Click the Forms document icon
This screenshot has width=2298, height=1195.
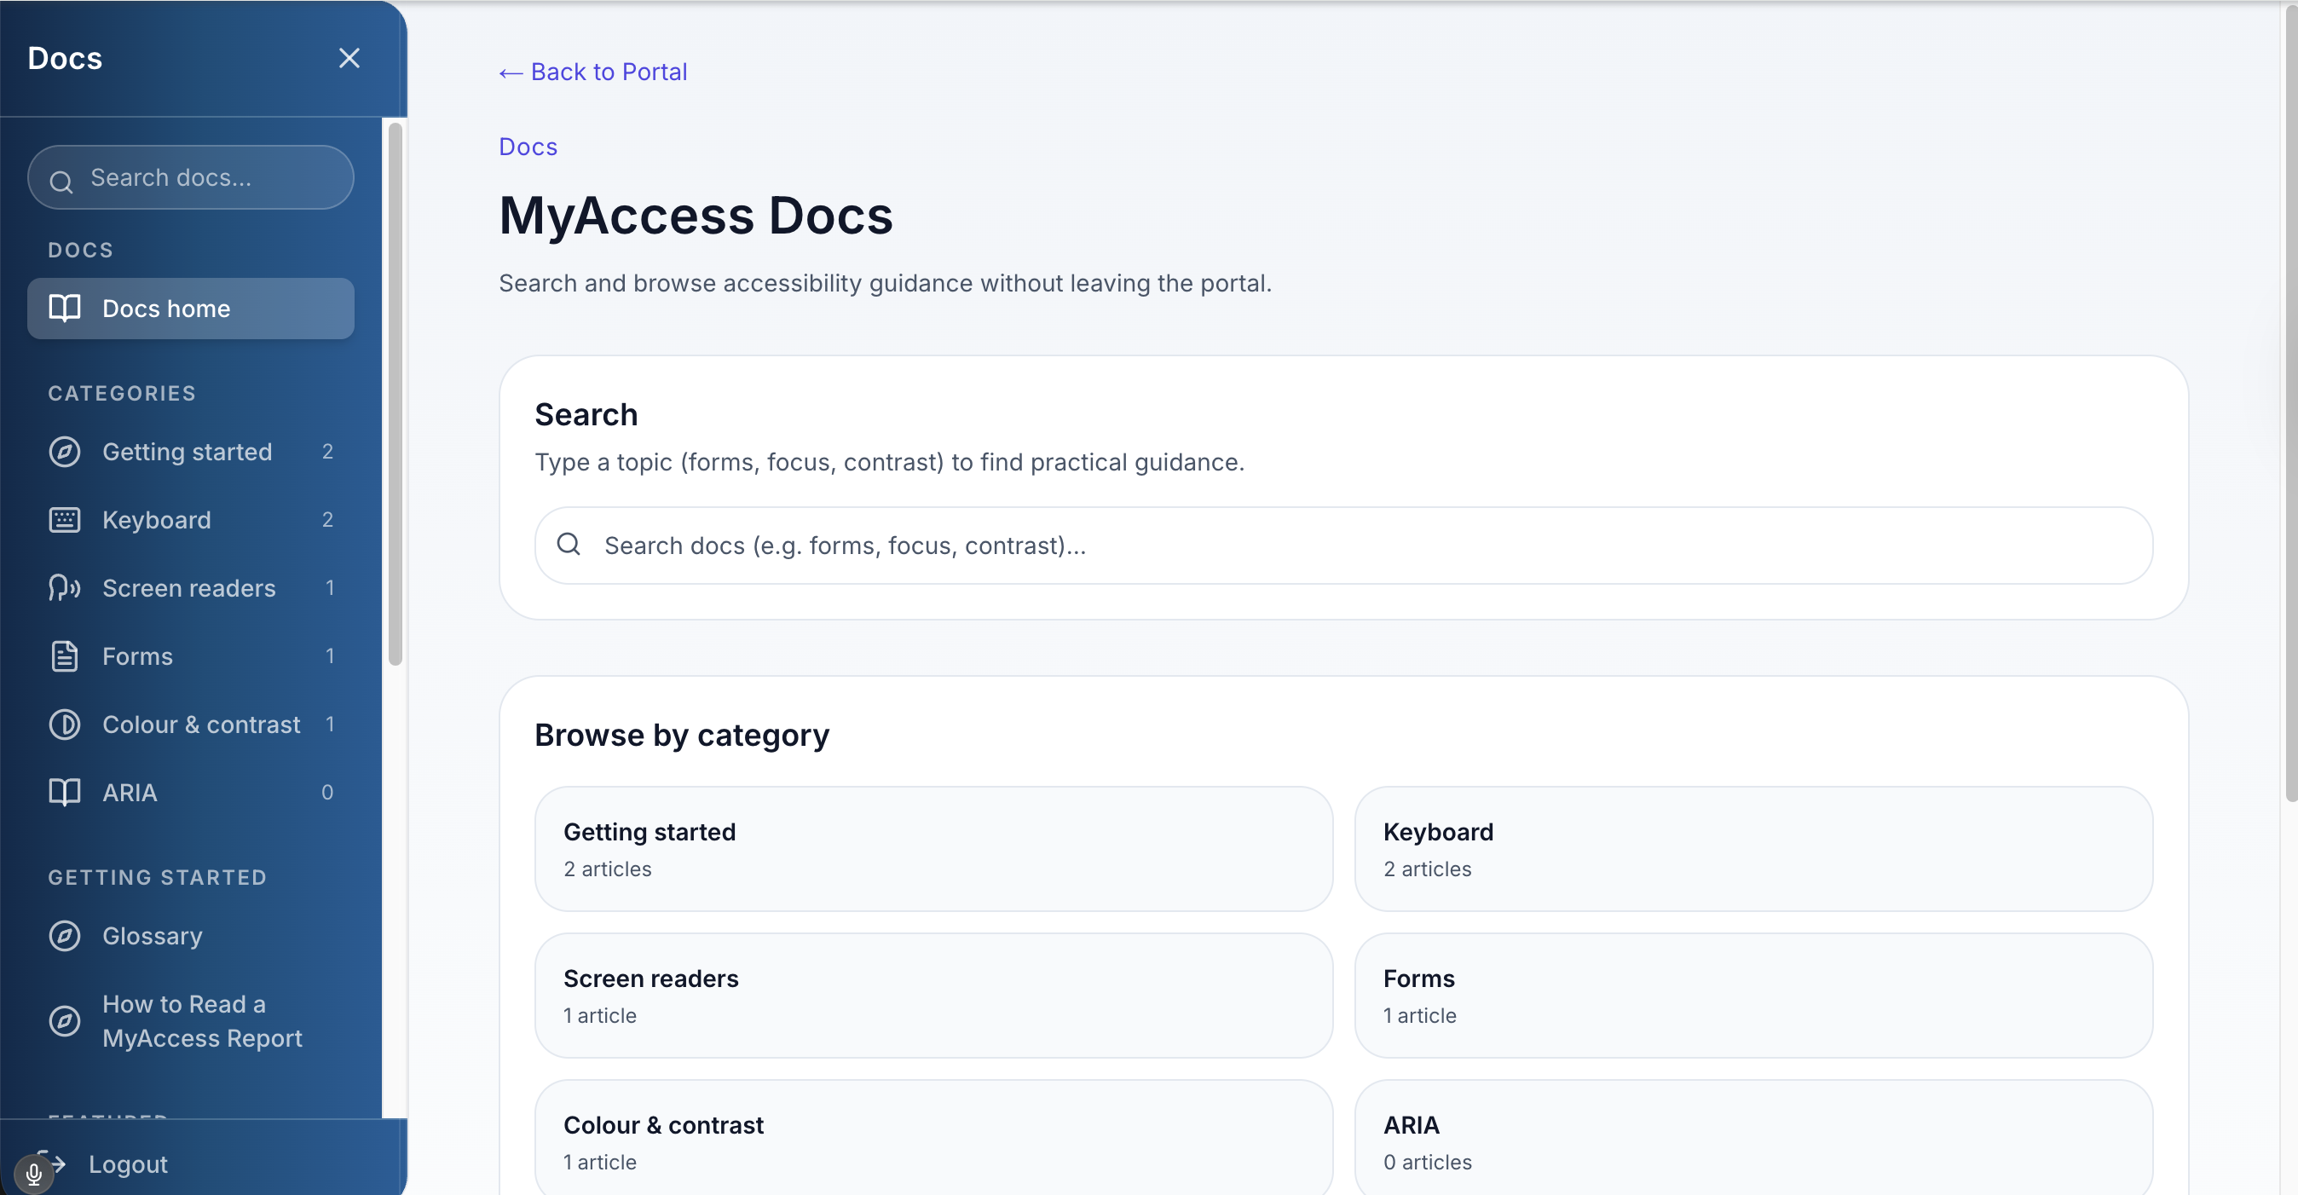click(64, 655)
